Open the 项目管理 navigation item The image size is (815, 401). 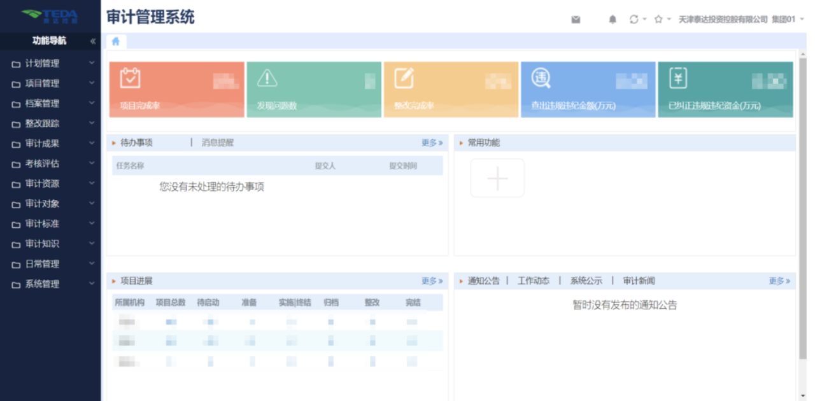42,83
